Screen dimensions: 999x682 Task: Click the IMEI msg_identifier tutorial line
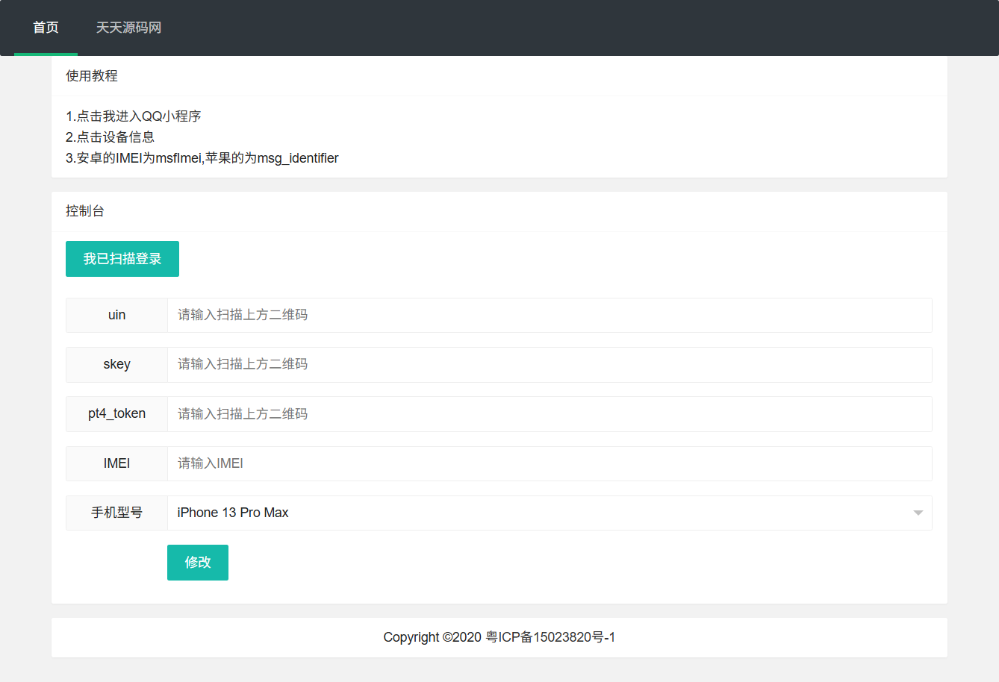202,158
